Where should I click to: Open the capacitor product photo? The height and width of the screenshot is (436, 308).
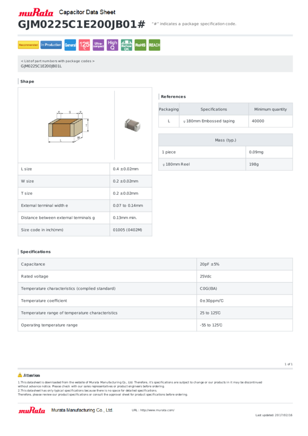133,125
